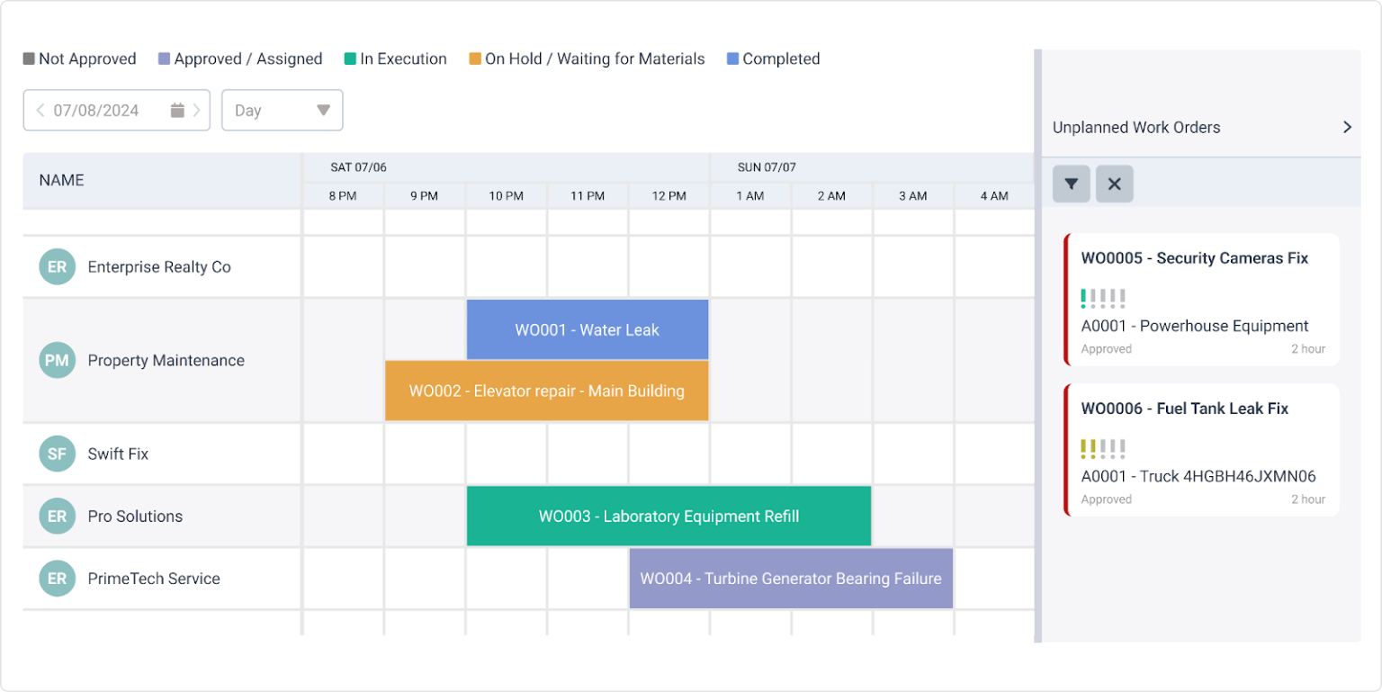The width and height of the screenshot is (1382, 692).
Task: Click the Approved / Assigned color swatch
Action: click(x=164, y=58)
